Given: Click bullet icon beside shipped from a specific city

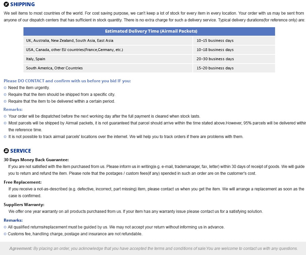Looking at the screenshot, I should 5,95.
